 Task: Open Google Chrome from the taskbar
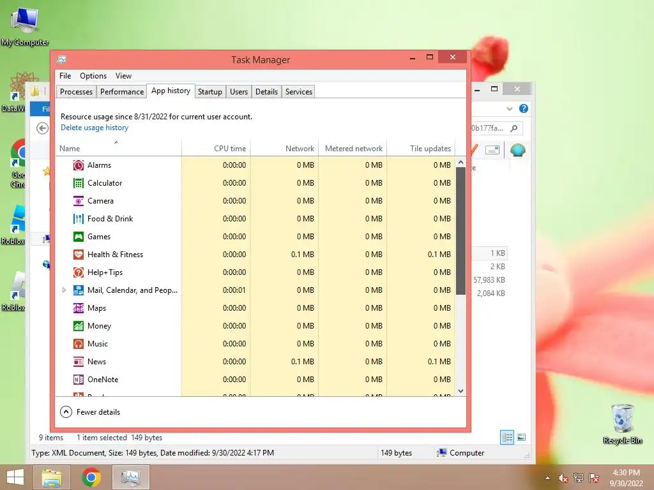[x=91, y=477]
